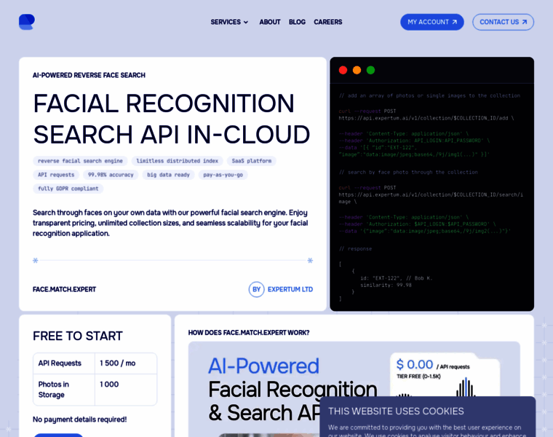Click the FACE.MATCH.EXPERT label

64,289
